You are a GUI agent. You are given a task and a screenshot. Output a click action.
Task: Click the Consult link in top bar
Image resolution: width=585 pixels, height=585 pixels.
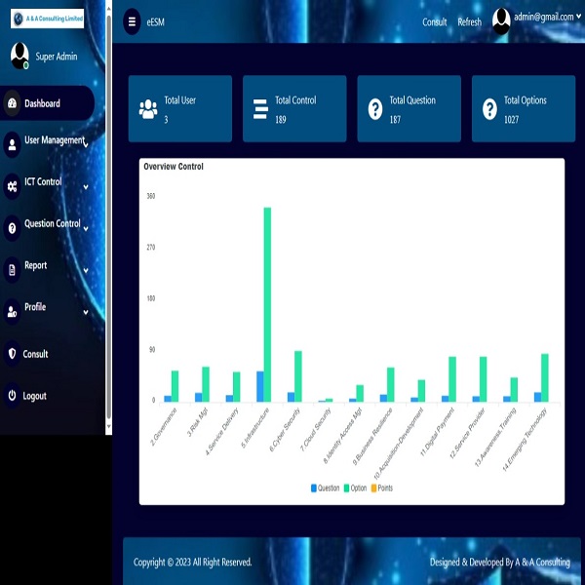coord(435,21)
